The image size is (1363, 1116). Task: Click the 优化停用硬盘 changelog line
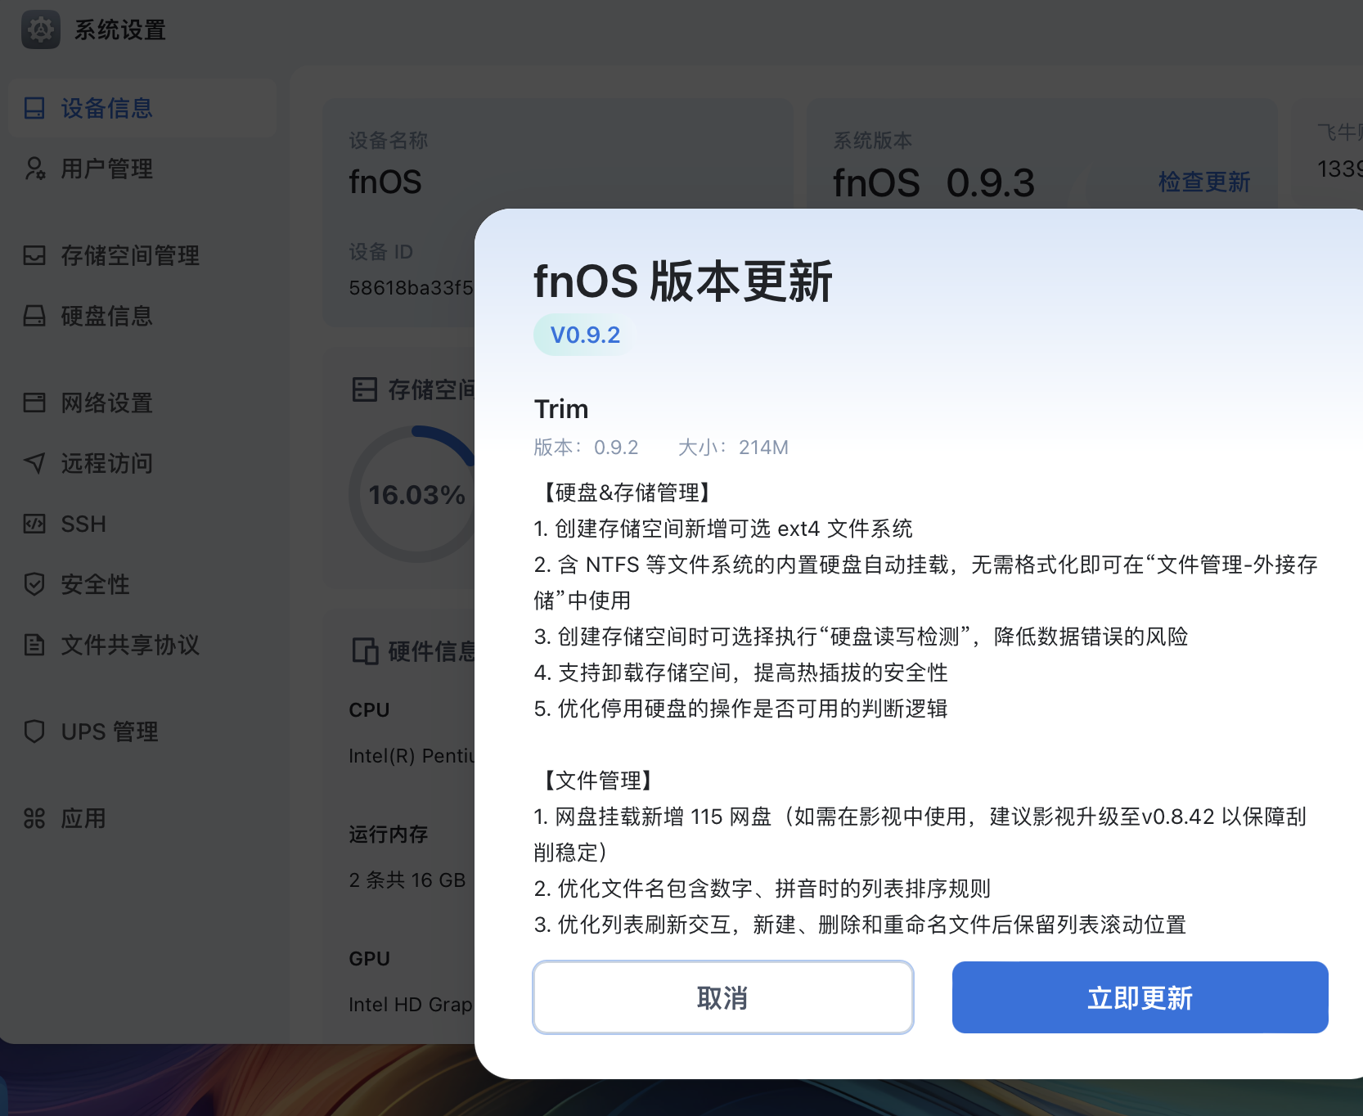pyautogui.click(x=741, y=709)
